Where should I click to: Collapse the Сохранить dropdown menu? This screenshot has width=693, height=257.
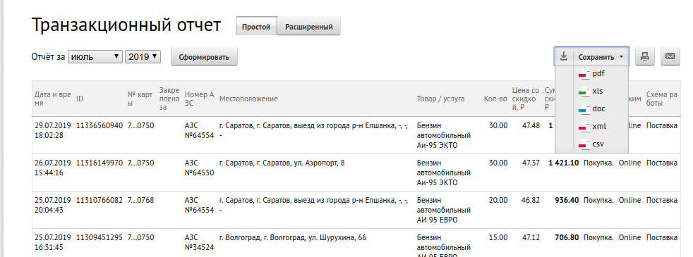601,57
